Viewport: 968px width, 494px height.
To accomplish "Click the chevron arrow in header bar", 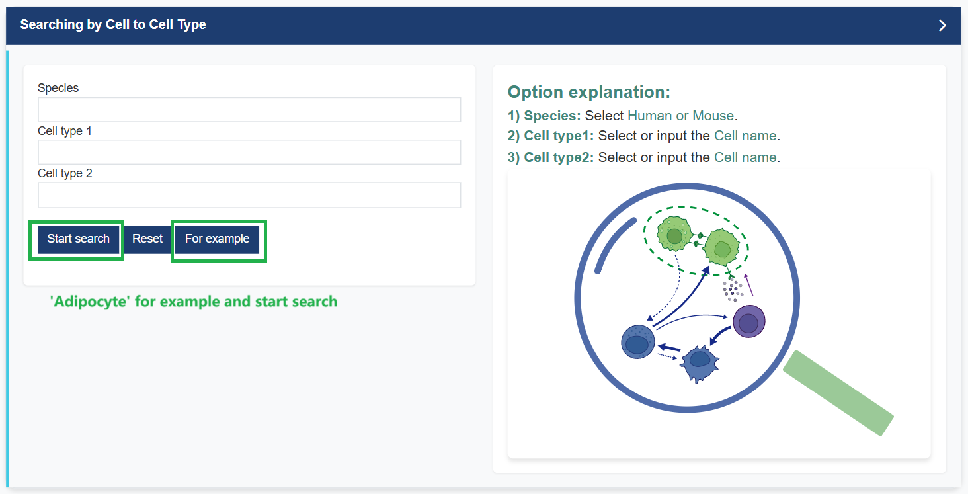I will click(x=942, y=25).
